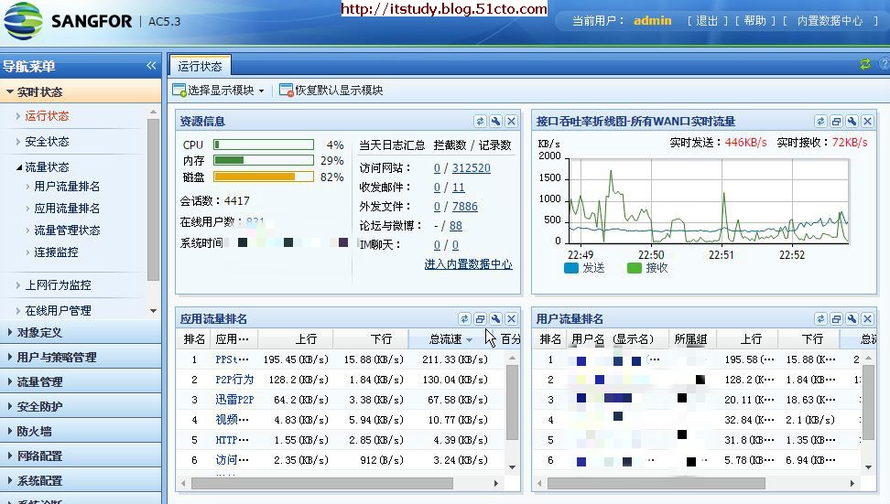Refresh the 应用流量排名 panel

pos(464,319)
